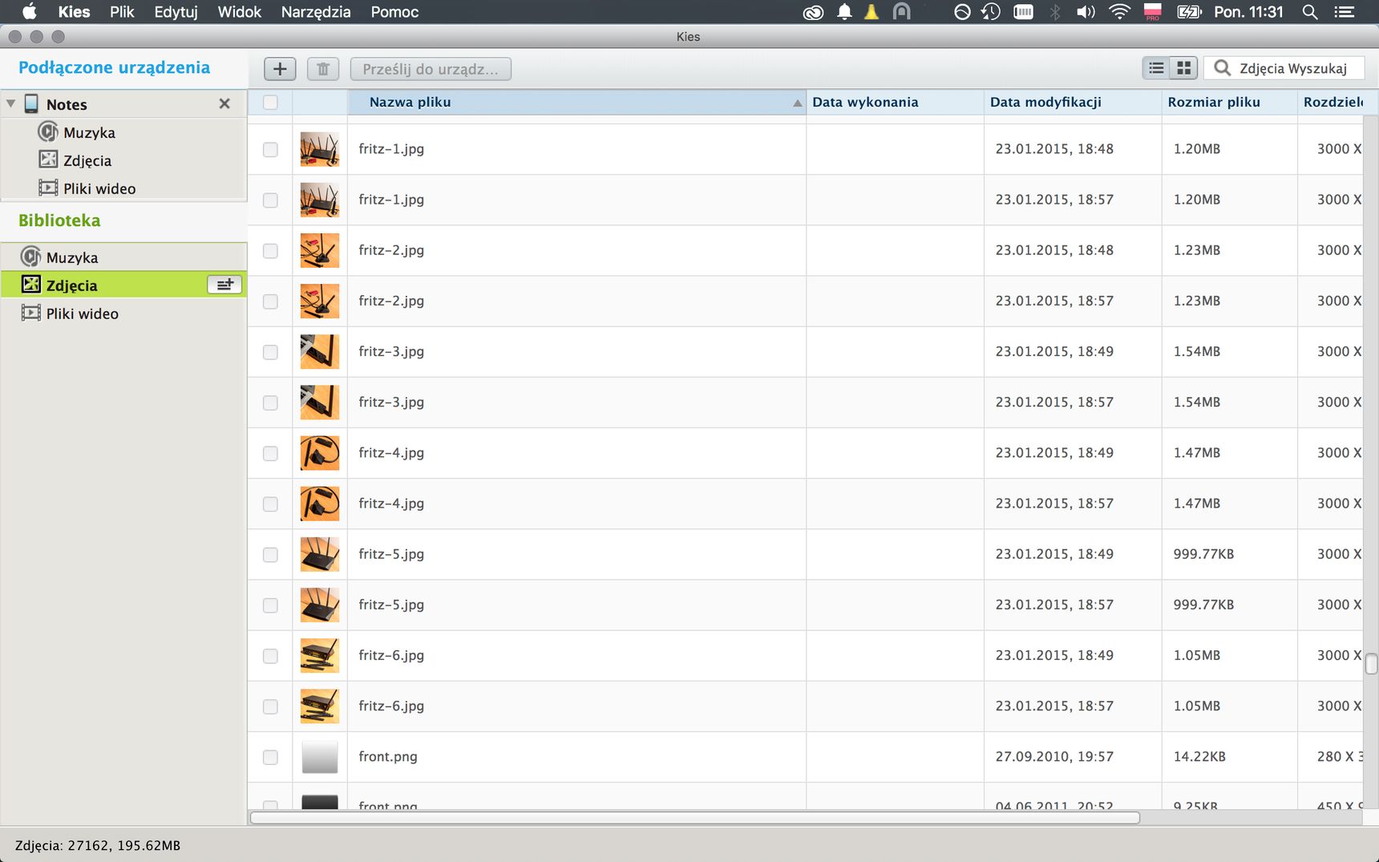The image size is (1379, 862).
Task: Click the add files plus button
Action: (280, 69)
